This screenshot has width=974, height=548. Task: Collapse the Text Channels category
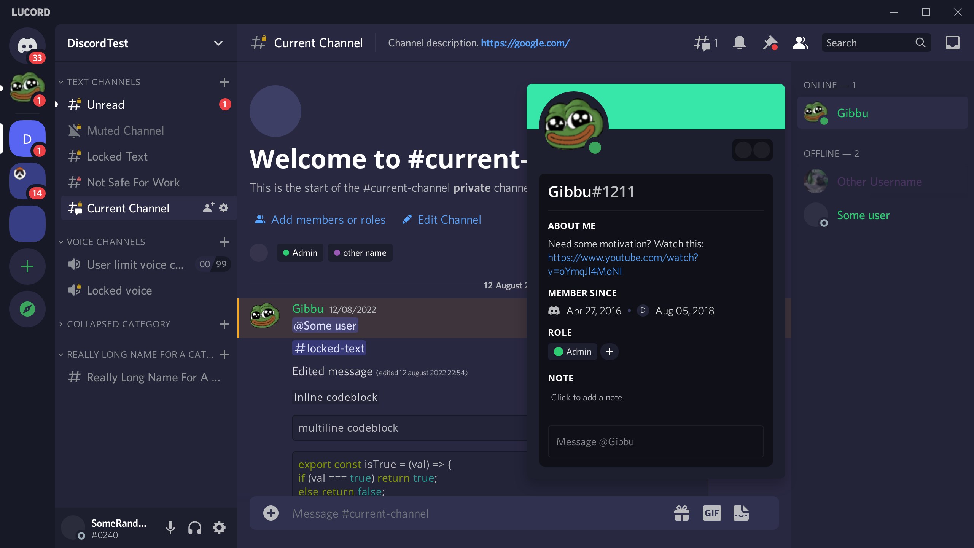point(103,82)
